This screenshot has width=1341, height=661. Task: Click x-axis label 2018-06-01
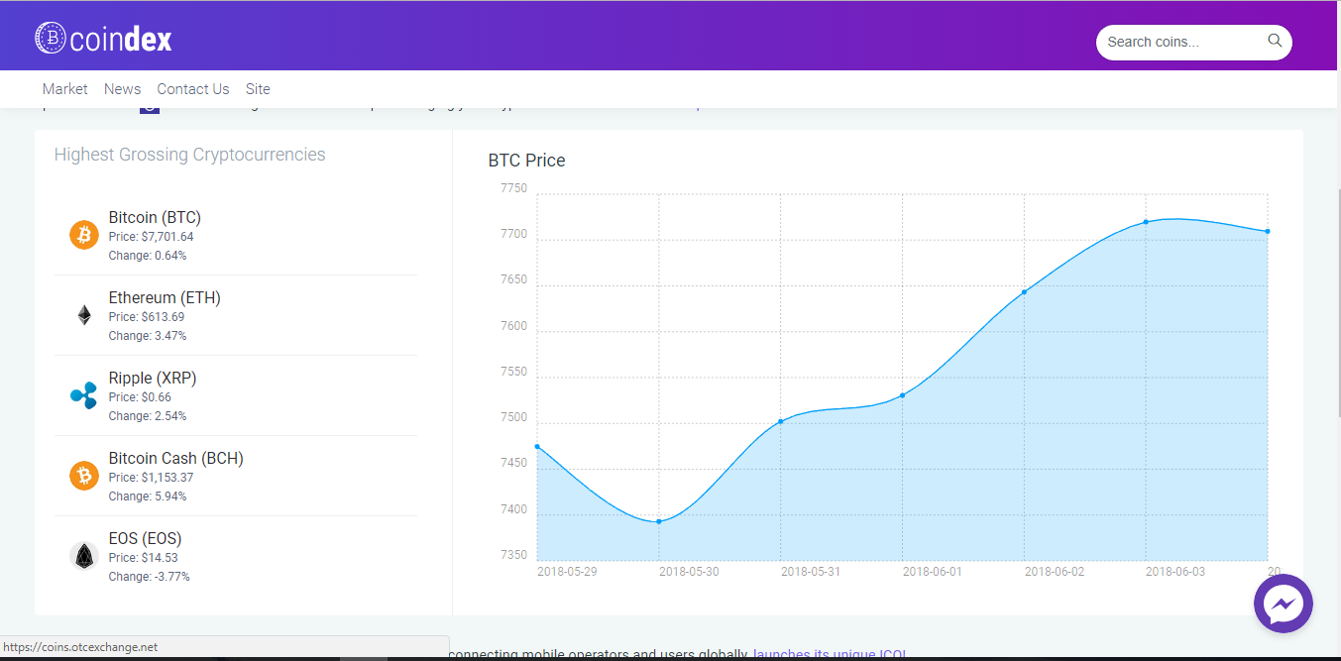(x=933, y=572)
